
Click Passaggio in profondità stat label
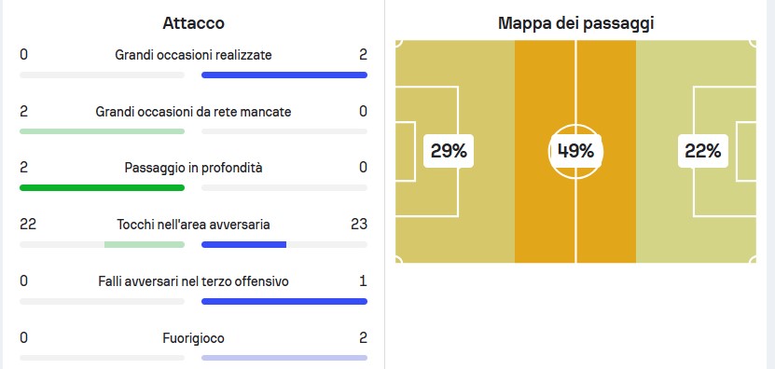point(193,168)
